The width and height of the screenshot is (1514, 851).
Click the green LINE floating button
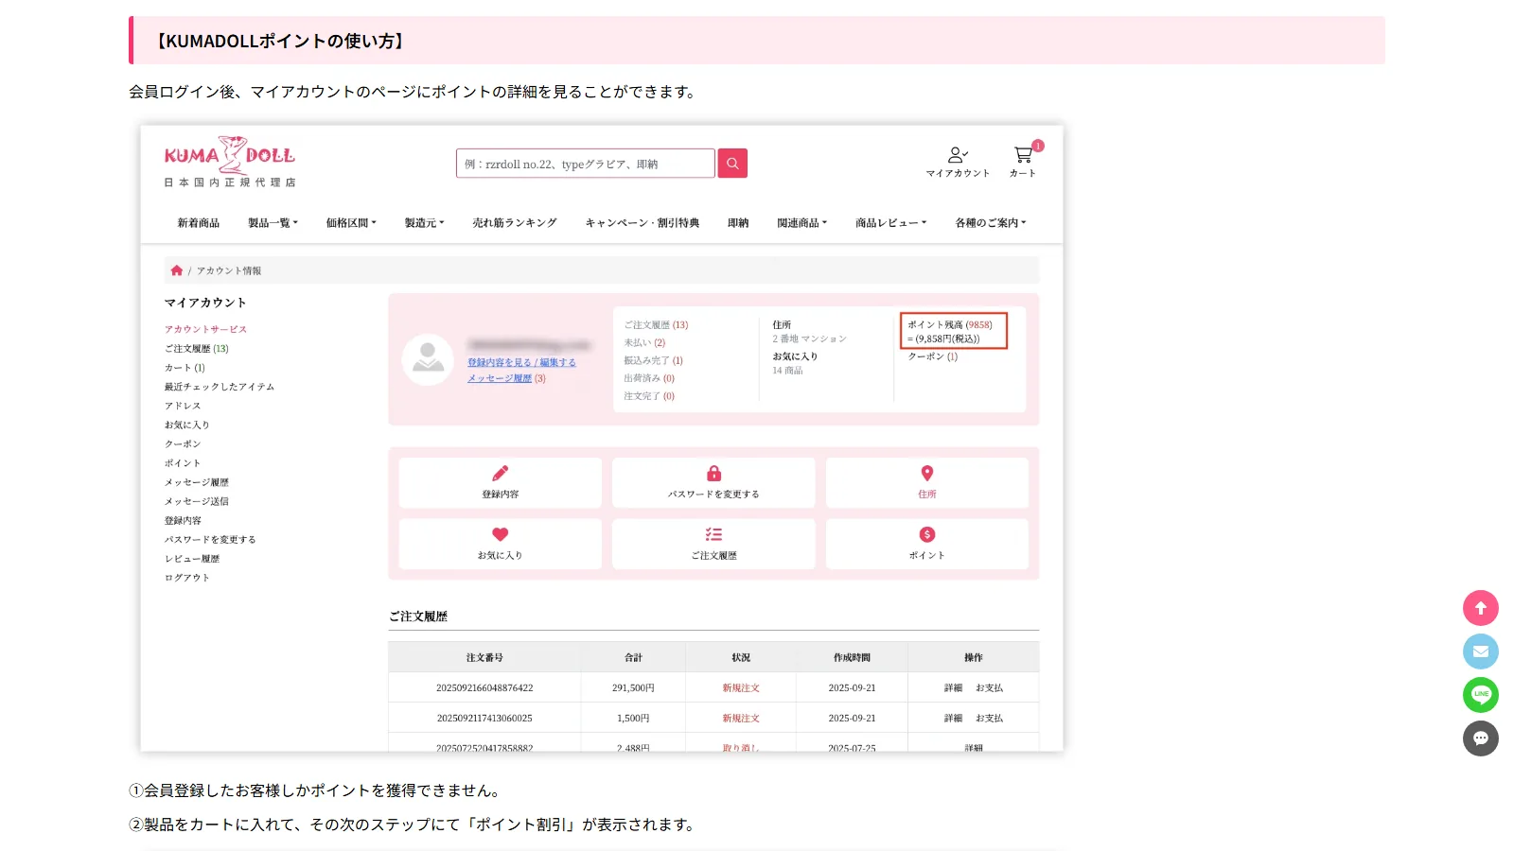coord(1481,695)
